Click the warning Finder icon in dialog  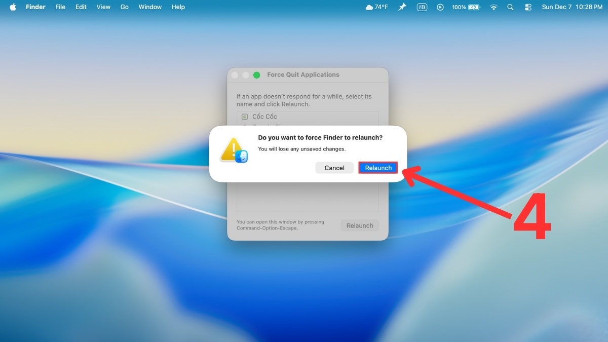click(x=234, y=150)
